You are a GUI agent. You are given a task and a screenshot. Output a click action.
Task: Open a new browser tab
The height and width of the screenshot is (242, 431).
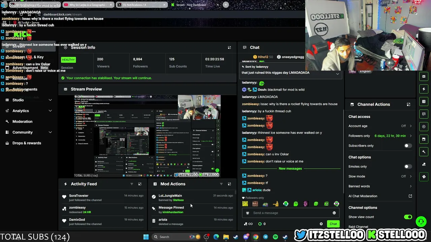(226, 5)
